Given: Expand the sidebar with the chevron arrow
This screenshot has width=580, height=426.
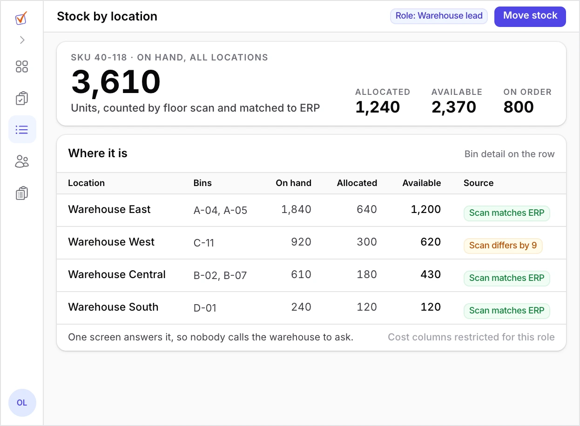Looking at the screenshot, I should click(22, 40).
